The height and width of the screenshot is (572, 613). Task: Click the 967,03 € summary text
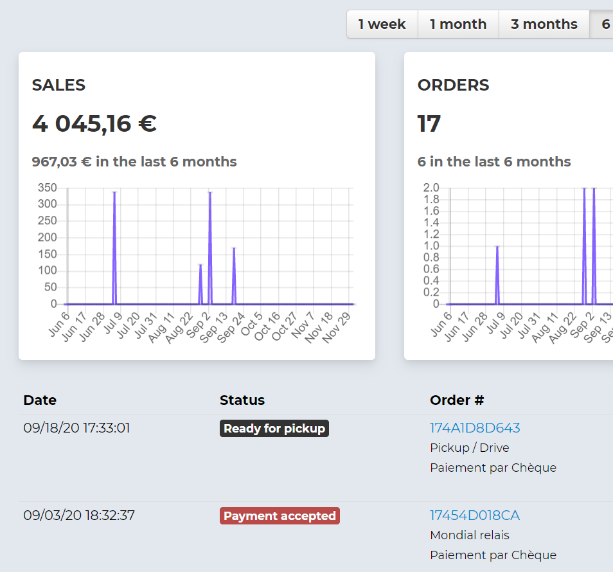tap(134, 161)
